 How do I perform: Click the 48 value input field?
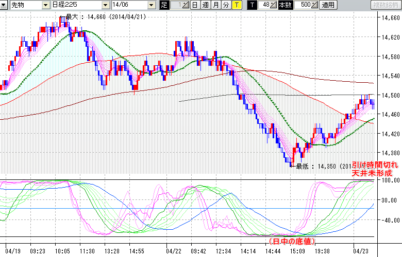tap(265, 5)
